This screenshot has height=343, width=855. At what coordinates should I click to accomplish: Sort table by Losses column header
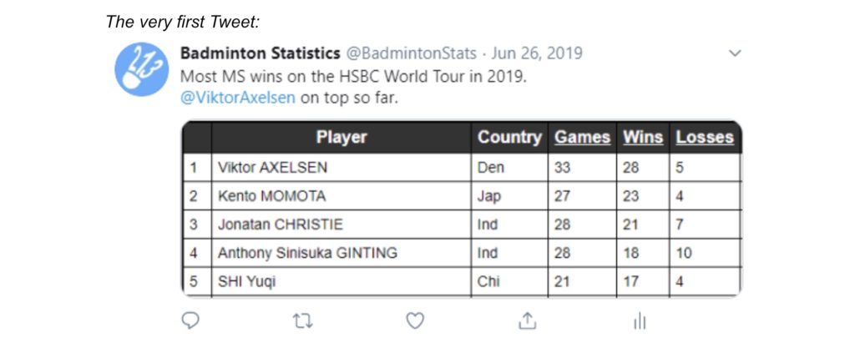tap(705, 138)
